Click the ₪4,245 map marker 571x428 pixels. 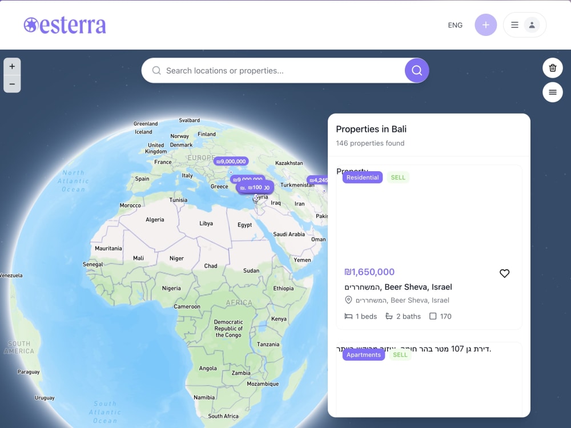point(318,180)
